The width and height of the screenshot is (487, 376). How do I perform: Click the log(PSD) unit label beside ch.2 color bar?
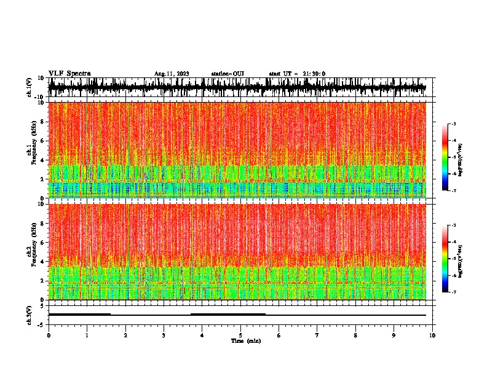coord(461,261)
